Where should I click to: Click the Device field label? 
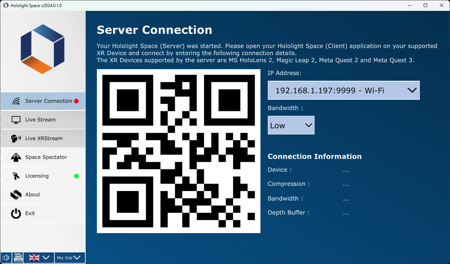pos(279,170)
